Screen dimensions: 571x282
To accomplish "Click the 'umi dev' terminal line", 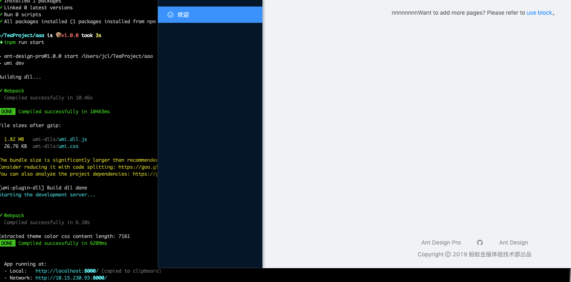I will pos(14,63).
